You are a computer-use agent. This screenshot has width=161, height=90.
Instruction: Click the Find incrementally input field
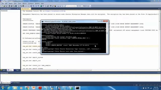pos(71,6)
